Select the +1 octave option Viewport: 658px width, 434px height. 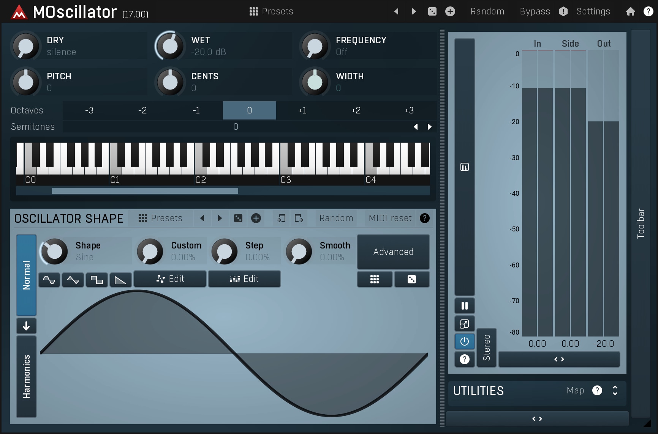[302, 110]
